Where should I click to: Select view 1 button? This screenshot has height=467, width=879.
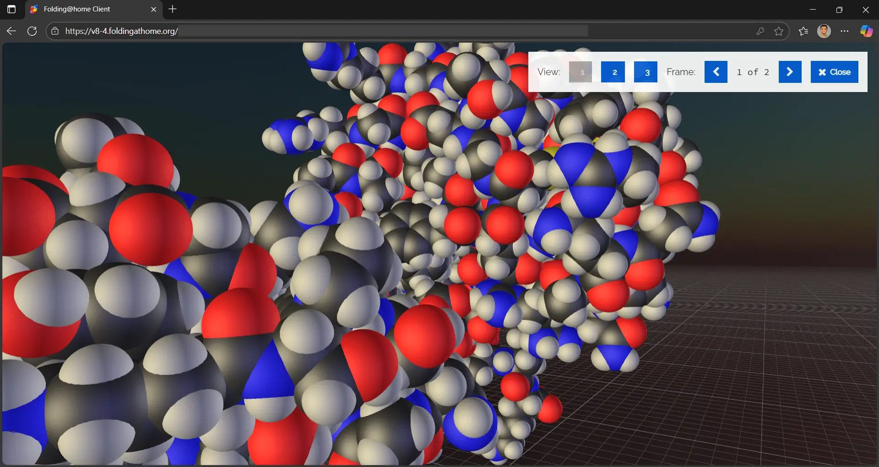[x=581, y=72]
